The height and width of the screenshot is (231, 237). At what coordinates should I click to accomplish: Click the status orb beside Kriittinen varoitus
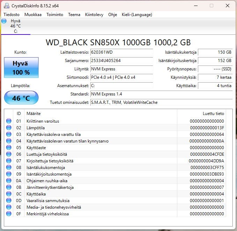pyautogui.click(x=9, y=121)
